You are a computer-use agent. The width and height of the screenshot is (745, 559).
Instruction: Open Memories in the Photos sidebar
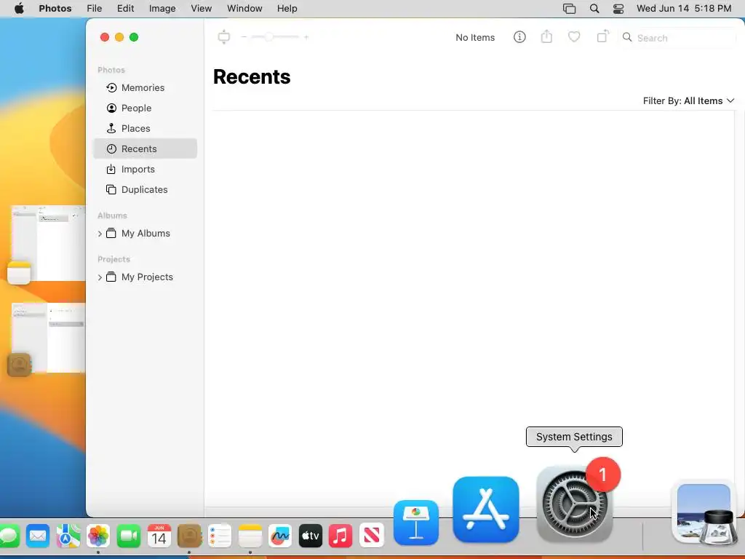(x=145, y=87)
